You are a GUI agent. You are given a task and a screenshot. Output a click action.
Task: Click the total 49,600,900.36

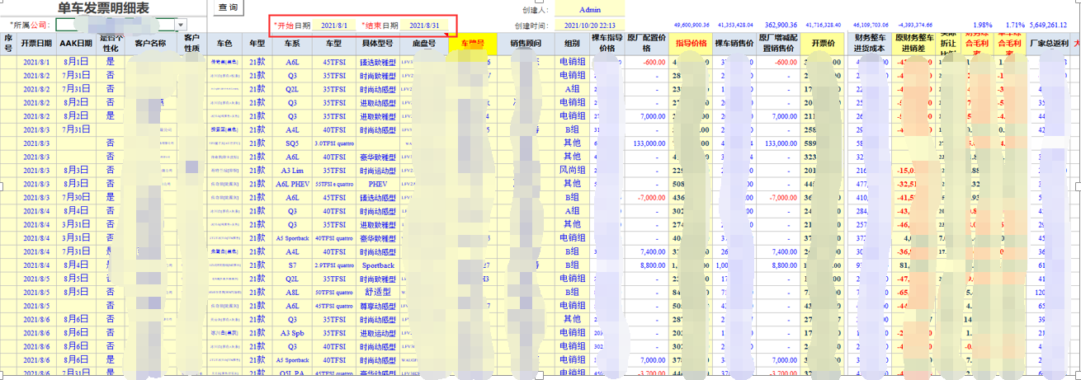692,26
